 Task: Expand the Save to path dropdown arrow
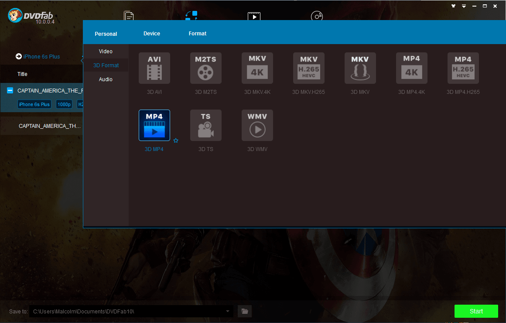pyautogui.click(x=228, y=311)
